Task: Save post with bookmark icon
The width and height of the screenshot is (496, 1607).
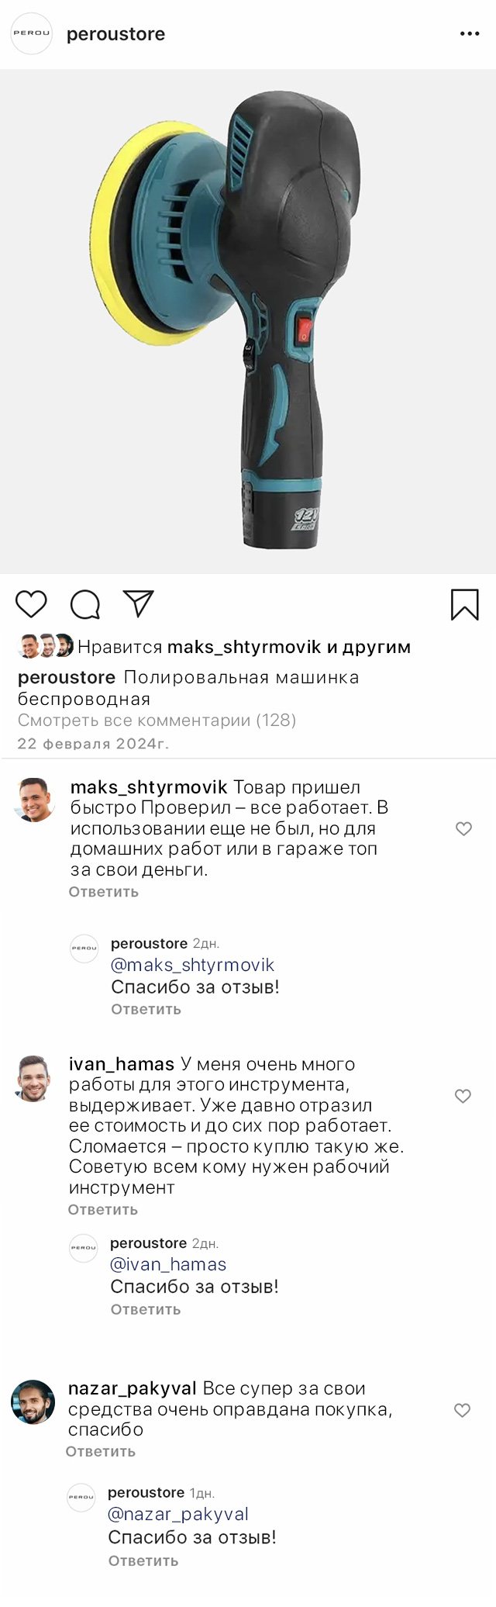Action: coord(464,604)
